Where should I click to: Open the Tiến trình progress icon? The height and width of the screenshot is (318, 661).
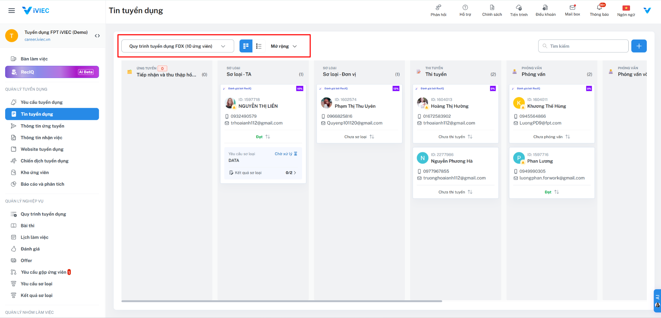pyautogui.click(x=519, y=8)
